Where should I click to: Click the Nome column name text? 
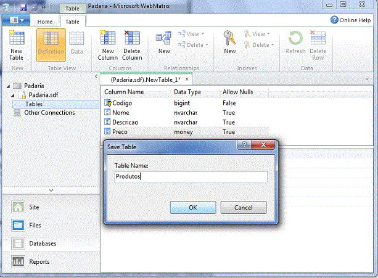pyautogui.click(x=120, y=113)
